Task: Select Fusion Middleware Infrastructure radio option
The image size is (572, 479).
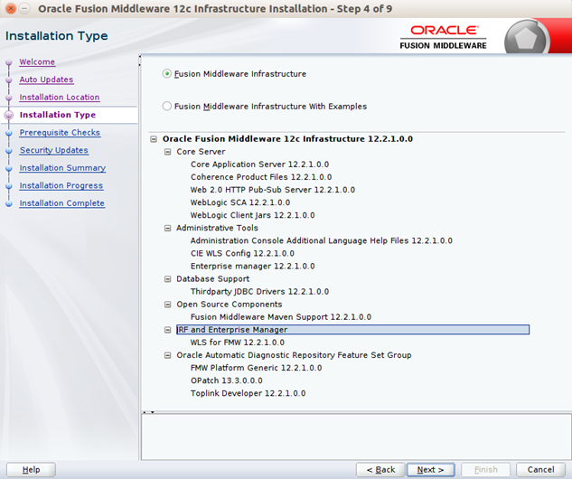Action: click(x=166, y=74)
